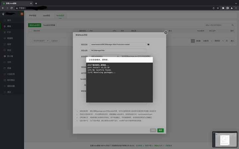Click the green 提交 submit button in dialog
Viewport: 239px width, 149px height.
[161, 130]
